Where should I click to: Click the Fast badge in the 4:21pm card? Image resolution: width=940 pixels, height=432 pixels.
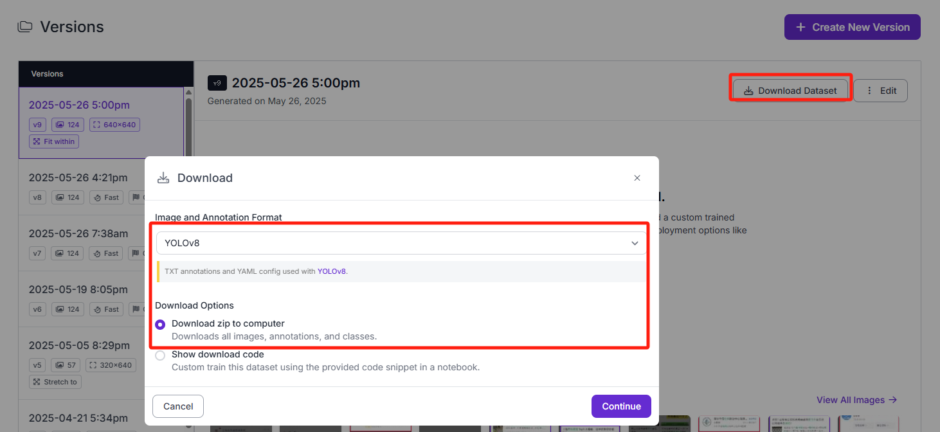106,197
